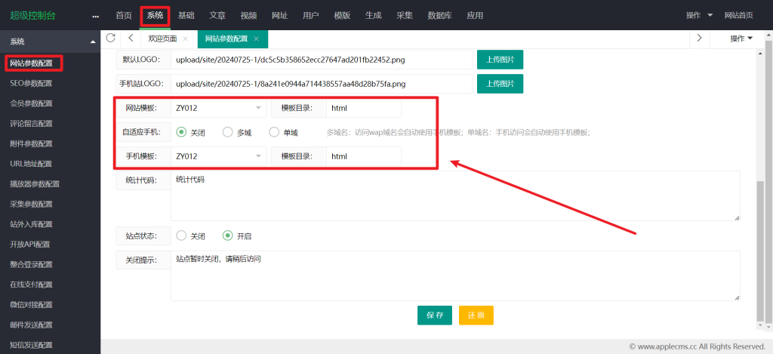Image resolution: width=773 pixels, height=354 pixels.
Task: Open the 网站模板 dropdown
Action: tap(218, 108)
